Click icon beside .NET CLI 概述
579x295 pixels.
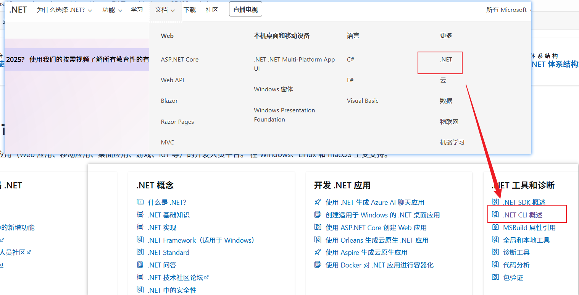tap(495, 215)
